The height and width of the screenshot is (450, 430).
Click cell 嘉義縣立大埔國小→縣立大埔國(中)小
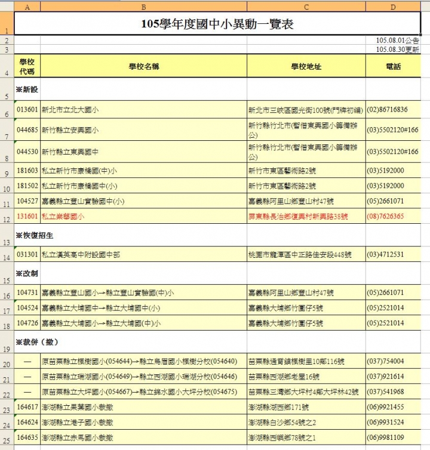[x=143, y=323]
